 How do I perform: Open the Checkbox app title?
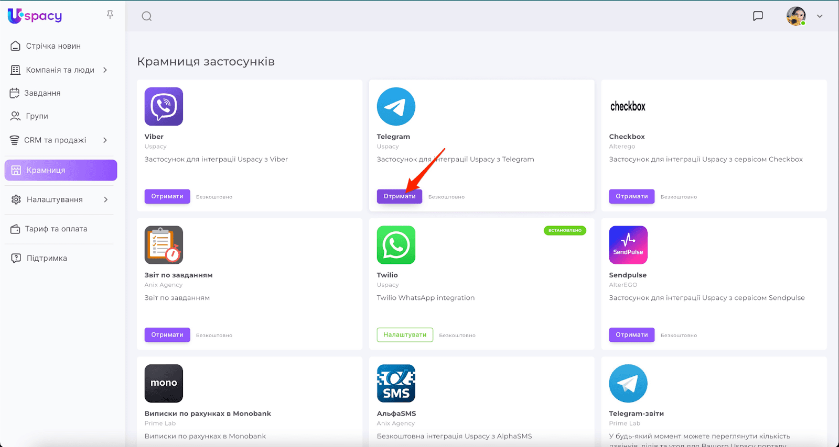coord(627,137)
